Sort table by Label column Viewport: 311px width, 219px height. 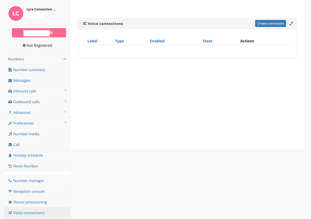[92, 41]
